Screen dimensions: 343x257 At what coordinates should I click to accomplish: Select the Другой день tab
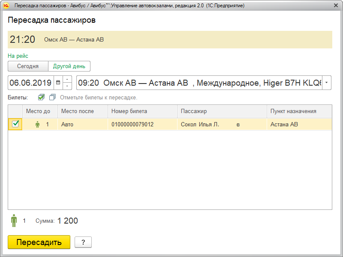69,66
